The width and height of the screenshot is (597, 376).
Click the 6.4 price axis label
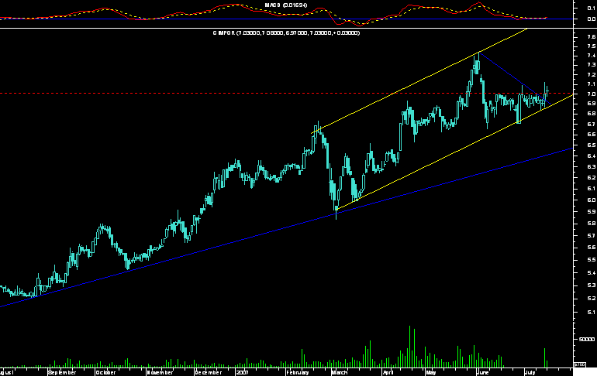coord(592,156)
